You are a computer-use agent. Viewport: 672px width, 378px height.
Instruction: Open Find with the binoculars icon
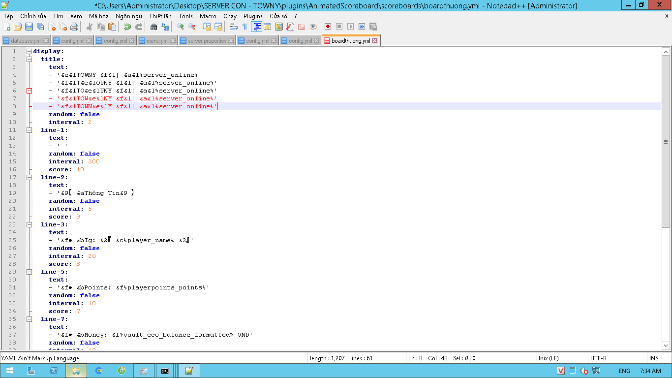pyautogui.click(x=153, y=27)
